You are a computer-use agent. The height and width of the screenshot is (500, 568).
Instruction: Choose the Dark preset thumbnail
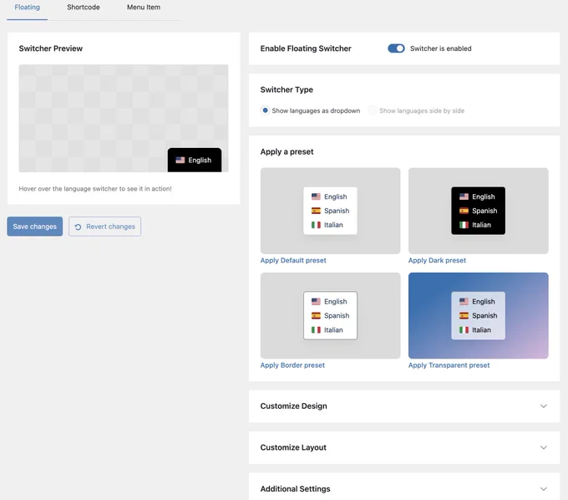pos(478,211)
